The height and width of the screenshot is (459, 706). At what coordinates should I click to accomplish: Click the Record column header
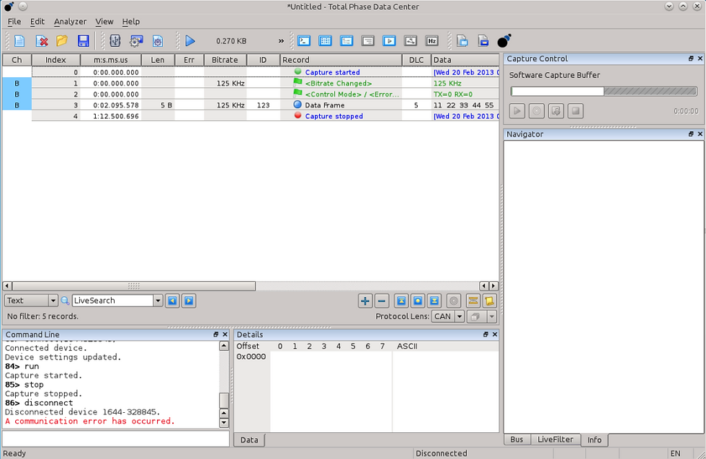tap(341, 60)
